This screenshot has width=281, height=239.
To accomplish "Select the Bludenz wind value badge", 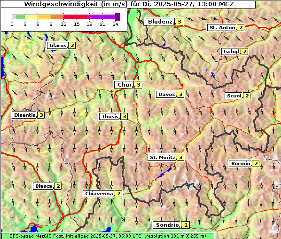I will tap(179, 22).
